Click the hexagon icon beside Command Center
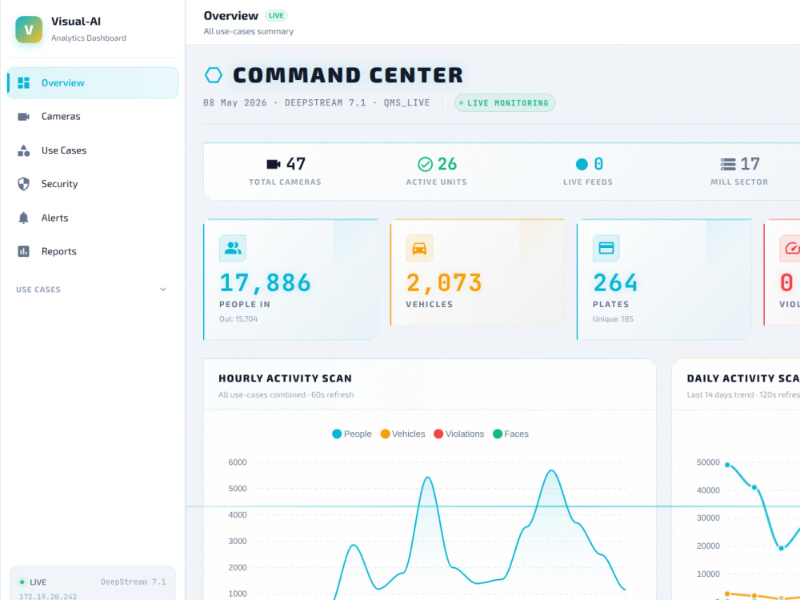This screenshot has height=600, width=800. point(214,75)
